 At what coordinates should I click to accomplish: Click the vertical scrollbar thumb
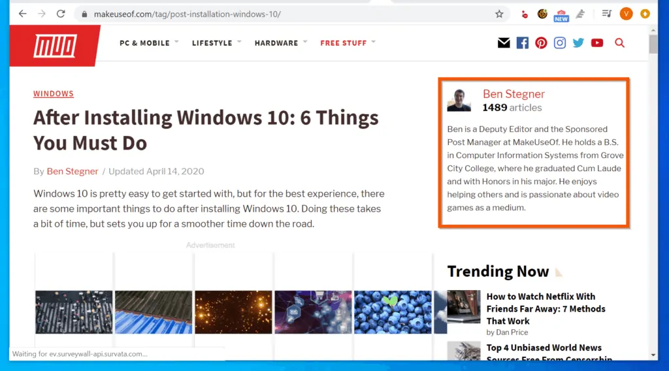(x=653, y=44)
